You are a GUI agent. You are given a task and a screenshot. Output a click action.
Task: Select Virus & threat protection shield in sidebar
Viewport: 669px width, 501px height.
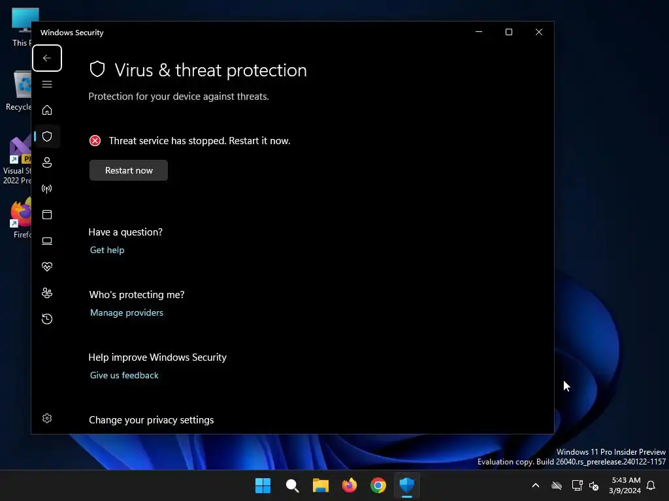[x=47, y=136]
